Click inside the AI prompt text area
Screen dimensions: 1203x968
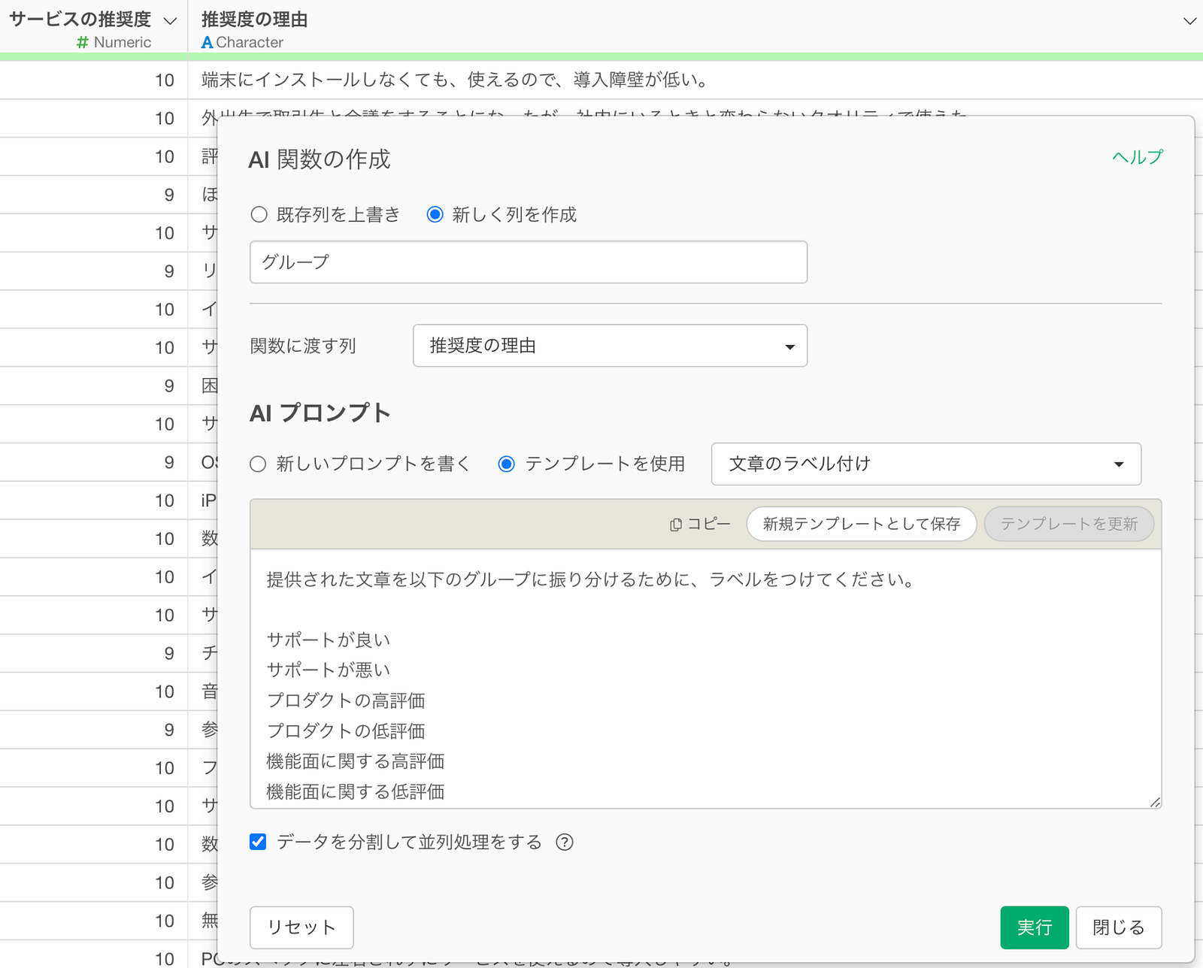click(705, 679)
